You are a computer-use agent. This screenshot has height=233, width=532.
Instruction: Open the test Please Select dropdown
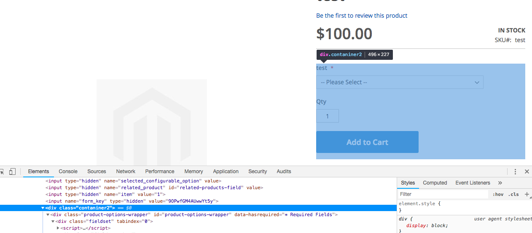[400, 82]
